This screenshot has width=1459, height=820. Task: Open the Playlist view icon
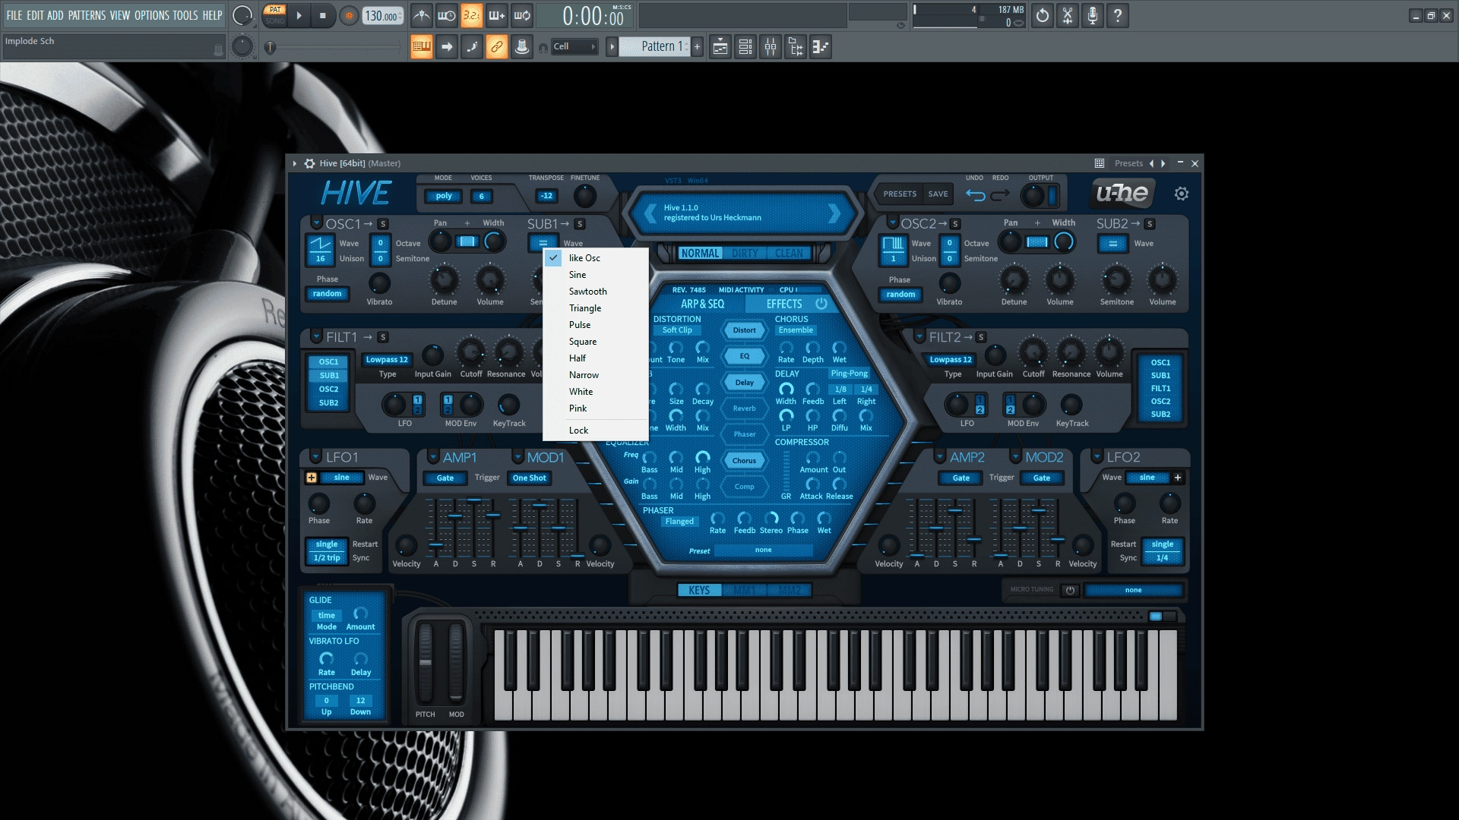click(x=720, y=47)
